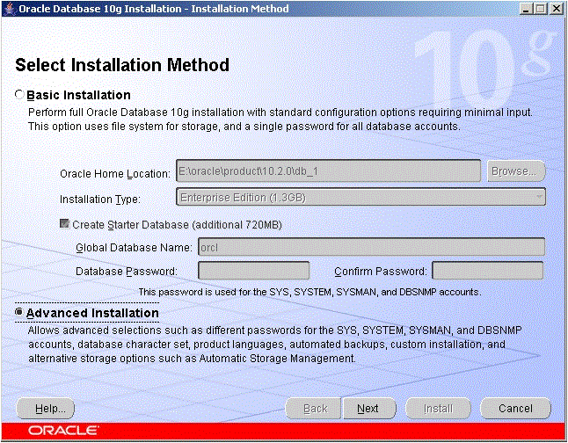Select the Basic Installation radio button
568x443 pixels.
coord(20,95)
